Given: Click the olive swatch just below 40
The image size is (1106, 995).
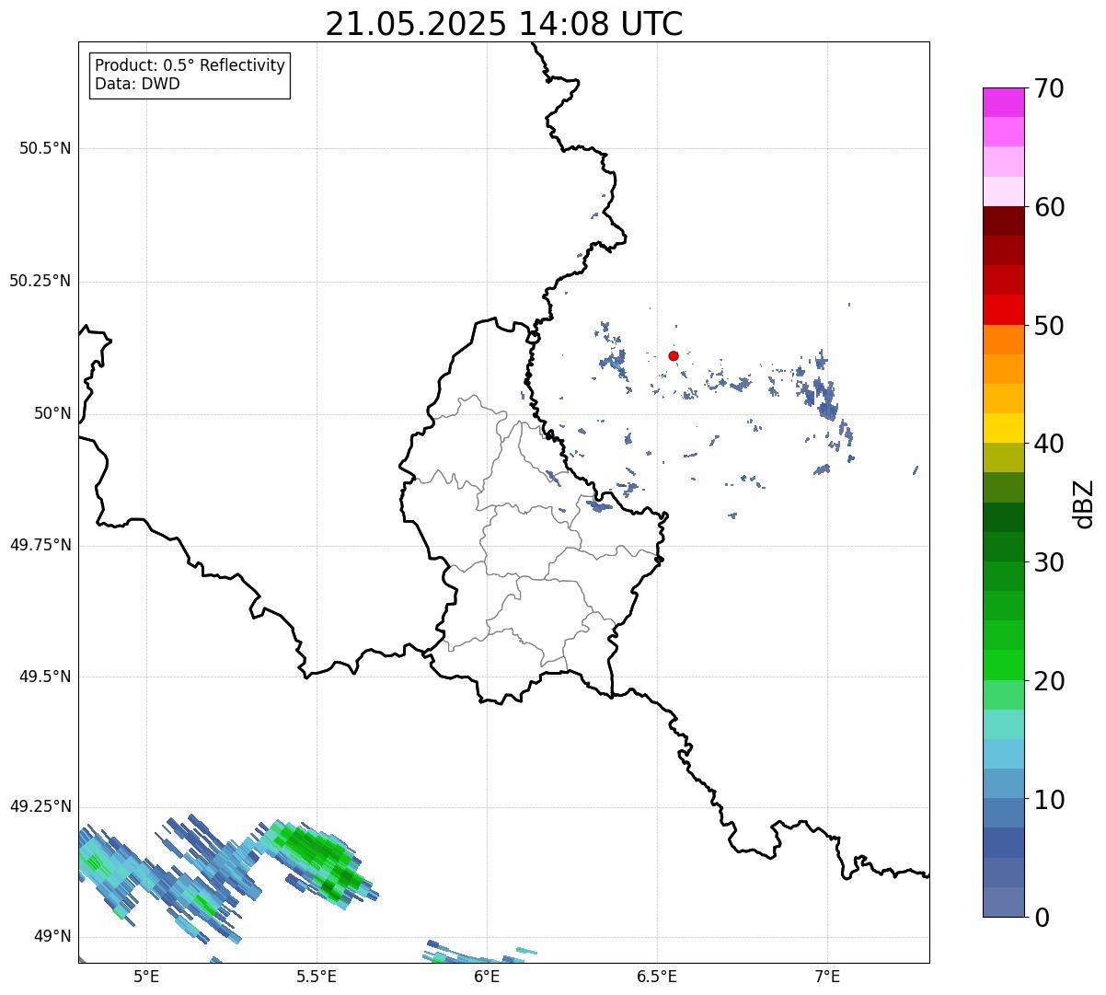Looking at the screenshot, I should [1004, 457].
